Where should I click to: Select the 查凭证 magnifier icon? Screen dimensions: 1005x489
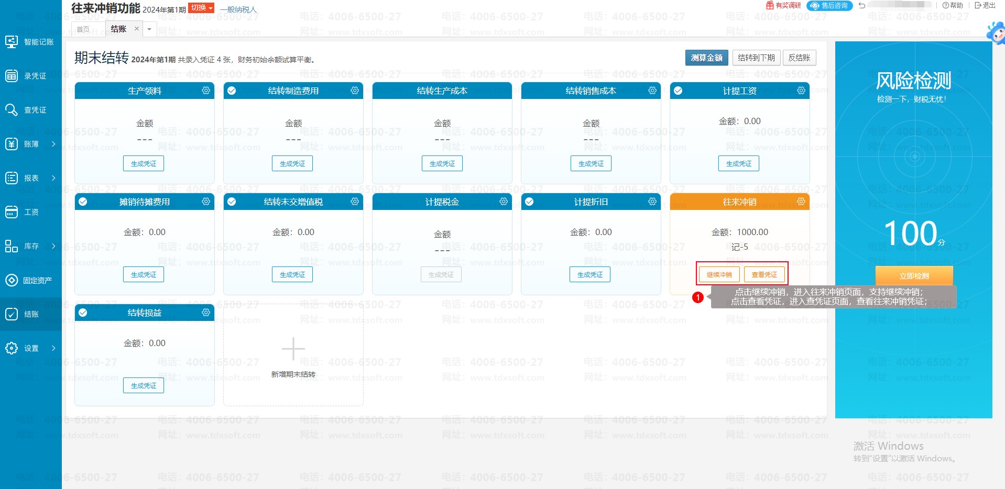(x=12, y=110)
